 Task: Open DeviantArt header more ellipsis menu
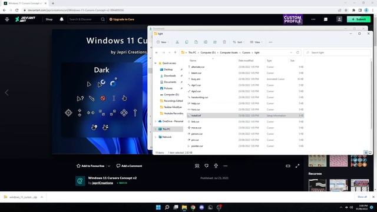pos(313,19)
